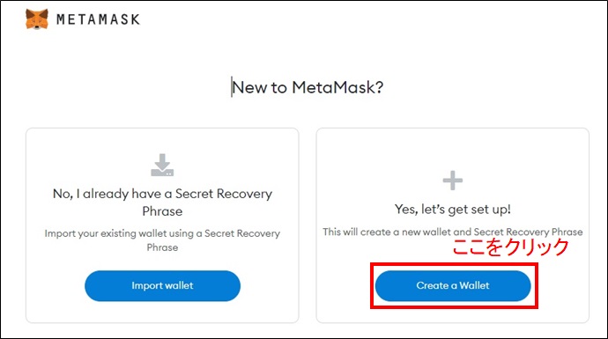This screenshot has width=608, height=339.
Task: Click the download tray icon above Import
Action: click(162, 165)
